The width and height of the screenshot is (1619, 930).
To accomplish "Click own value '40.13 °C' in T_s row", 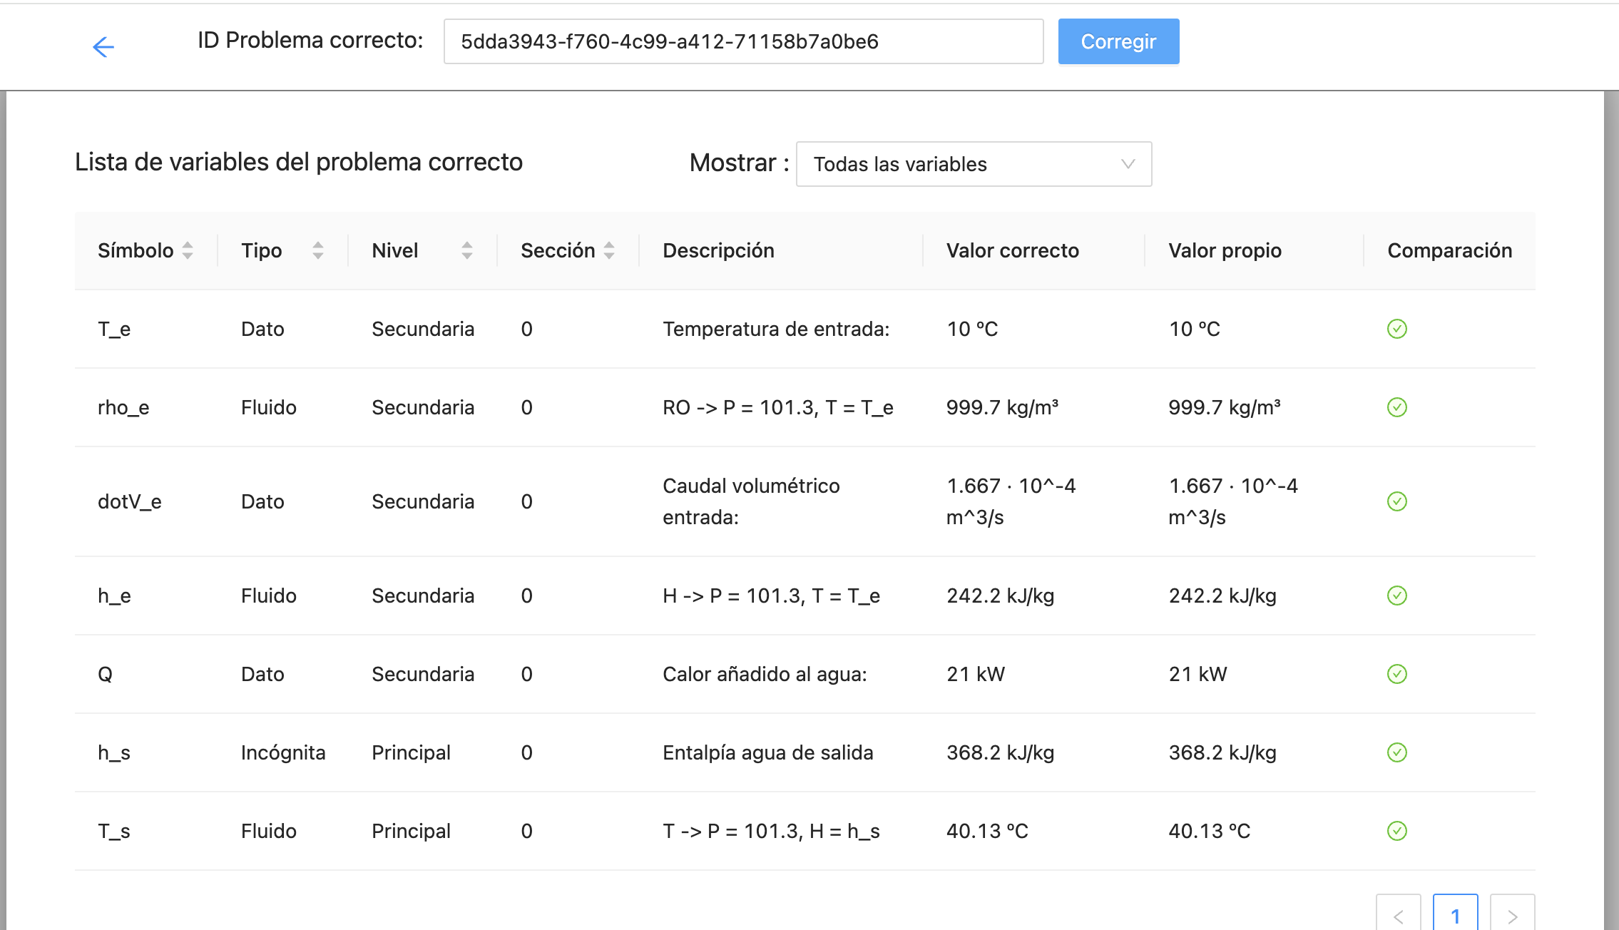I will (1209, 831).
